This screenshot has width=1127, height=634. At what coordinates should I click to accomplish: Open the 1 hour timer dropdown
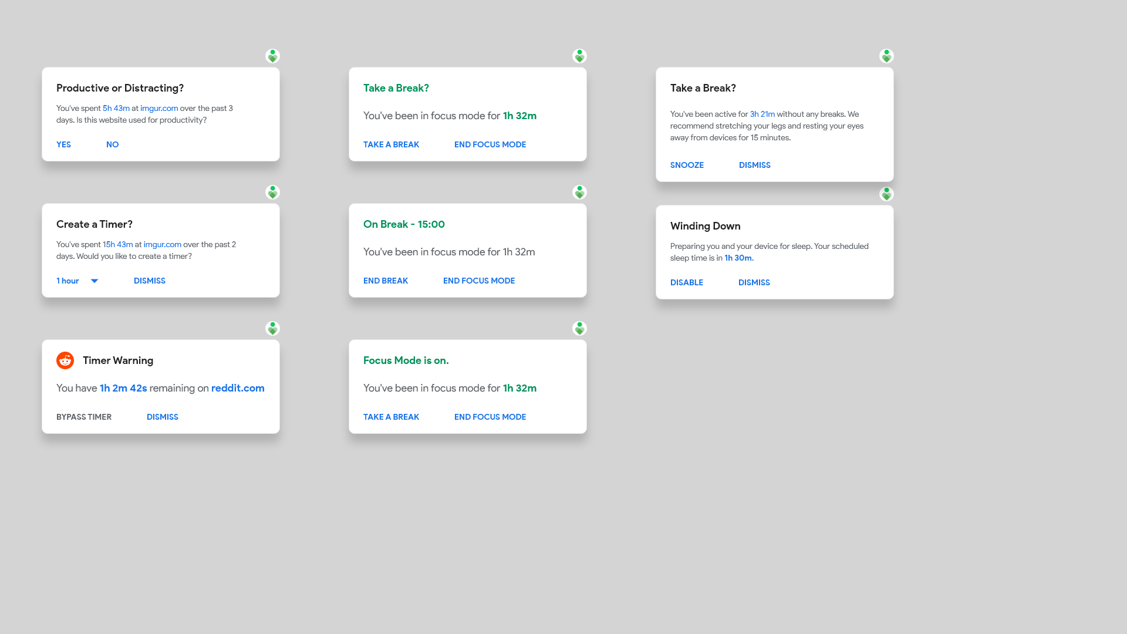[77, 281]
